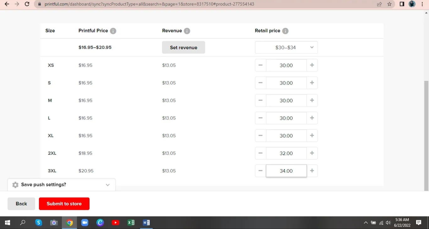Submit the product to store
Screen dimensions: 429x229
click(x=64, y=204)
